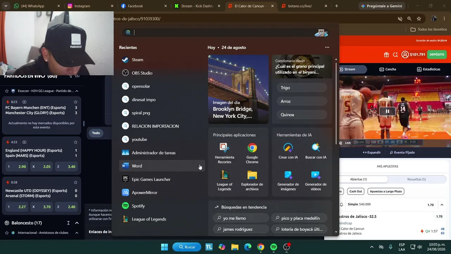Open Word from the recent list
This screenshot has width=451, height=254.
(x=162, y=166)
